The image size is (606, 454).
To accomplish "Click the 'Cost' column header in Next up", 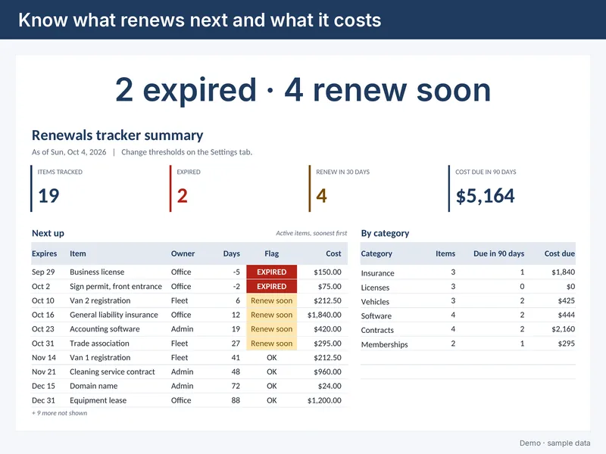I will click(333, 253).
